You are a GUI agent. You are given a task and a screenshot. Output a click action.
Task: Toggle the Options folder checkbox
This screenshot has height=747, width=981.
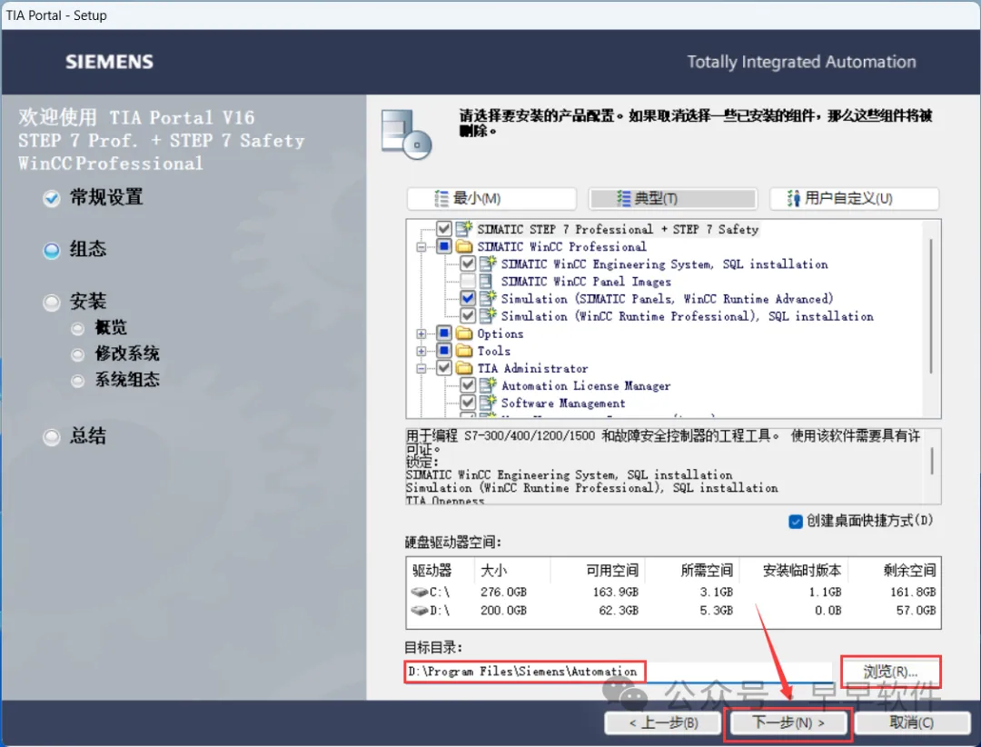(x=444, y=334)
